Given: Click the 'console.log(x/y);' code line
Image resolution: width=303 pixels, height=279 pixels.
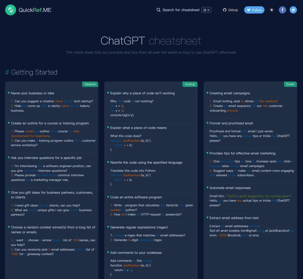Looking at the screenshot, I should click(x=122, y=115).
